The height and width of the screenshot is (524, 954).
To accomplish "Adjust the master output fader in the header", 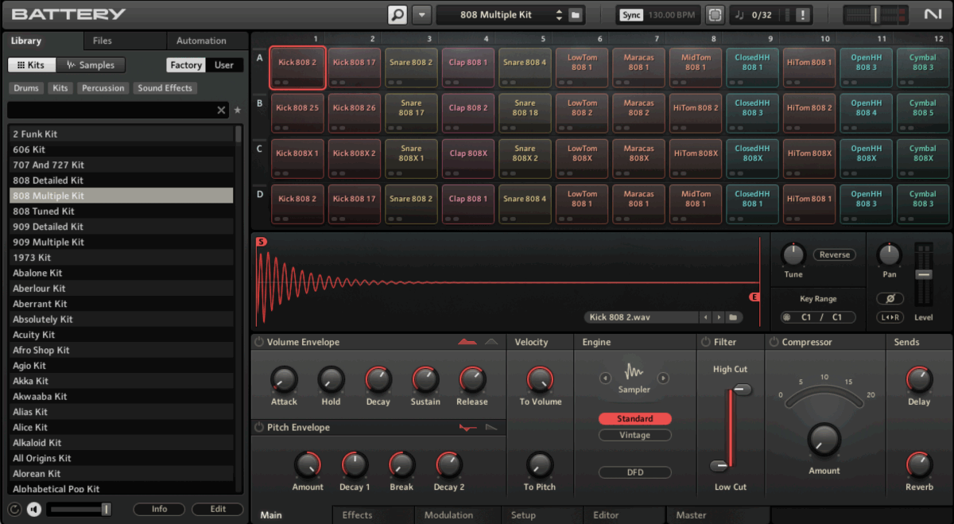I will point(876,14).
